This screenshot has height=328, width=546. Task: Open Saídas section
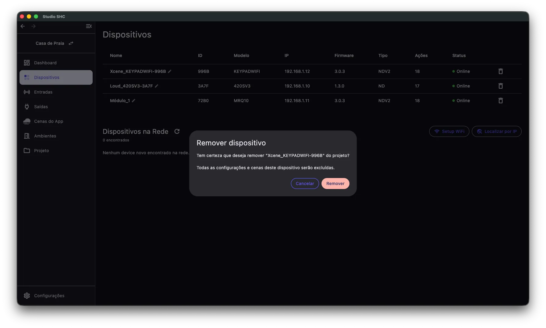[56, 107]
